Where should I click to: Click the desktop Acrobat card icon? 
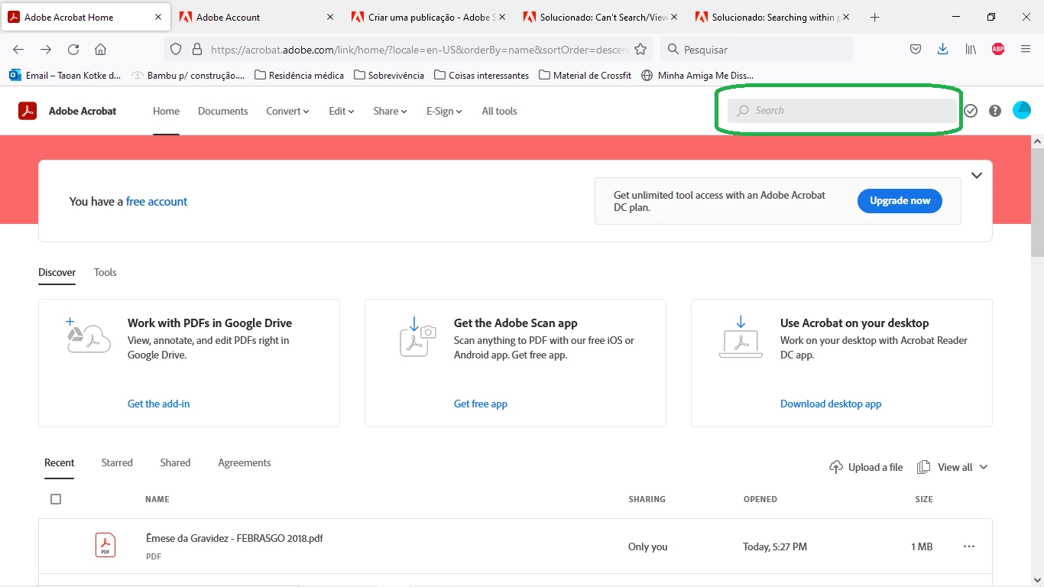click(741, 337)
